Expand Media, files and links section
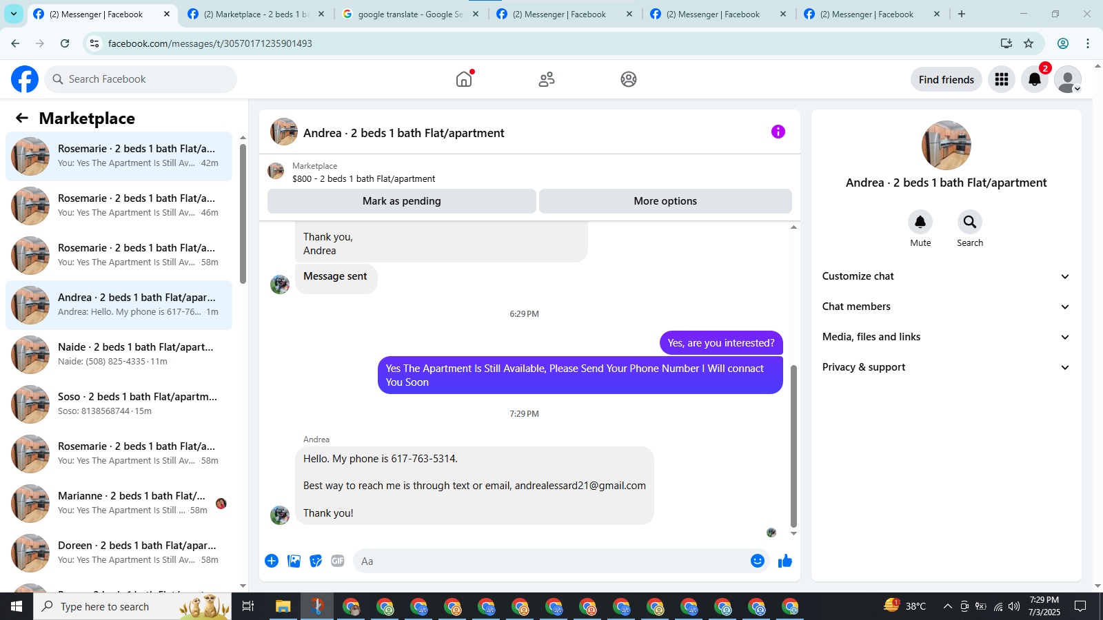This screenshot has height=620, width=1103. 946,337
